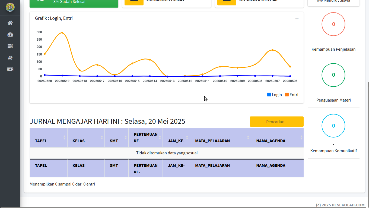Click the footer 'KELAS' cell
Image resolution: width=369 pixels, height=208 pixels.
pos(86,168)
